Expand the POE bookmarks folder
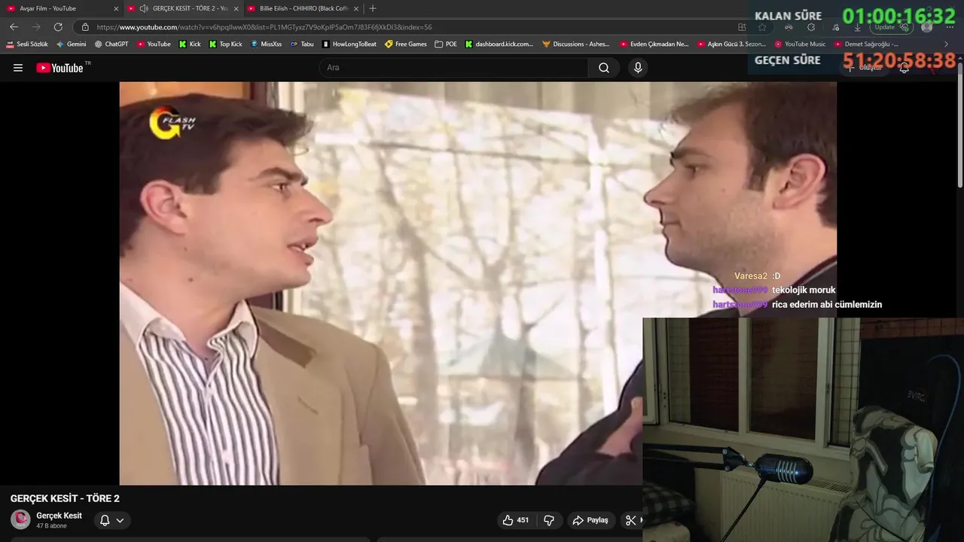Screen dimensions: 964x542 [x=446, y=44]
